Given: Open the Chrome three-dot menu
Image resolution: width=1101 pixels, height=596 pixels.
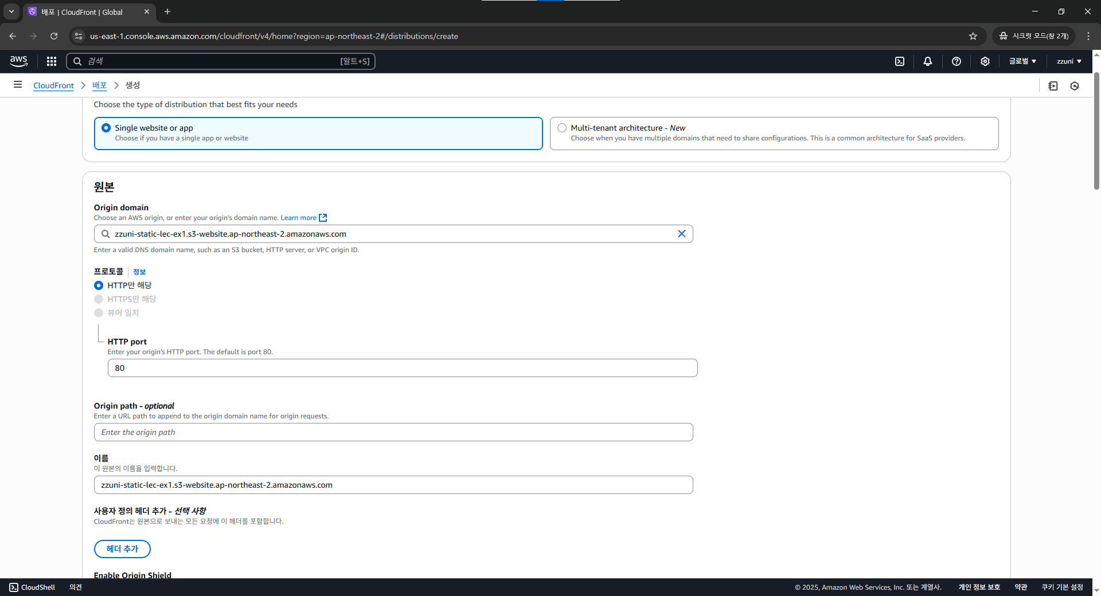Looking at the screenshot, I should (1088, 36).
